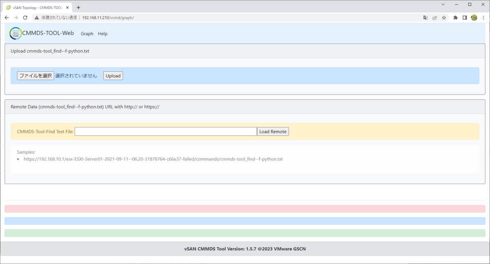Open the Graph menu item
The width and height of the screenshot is (490, 264).
87,34
